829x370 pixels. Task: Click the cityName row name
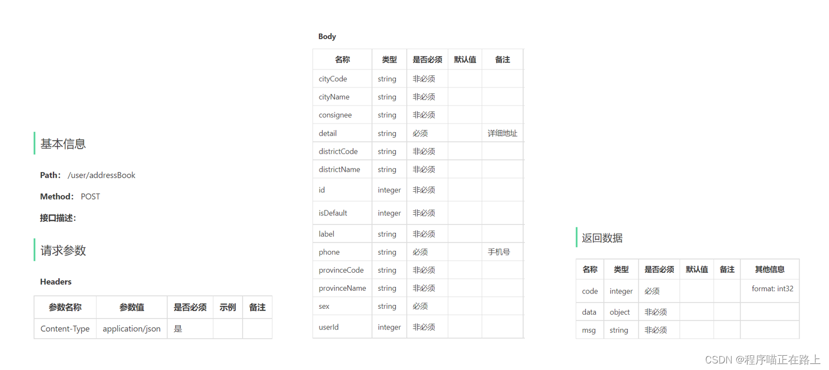pos(334,97)
